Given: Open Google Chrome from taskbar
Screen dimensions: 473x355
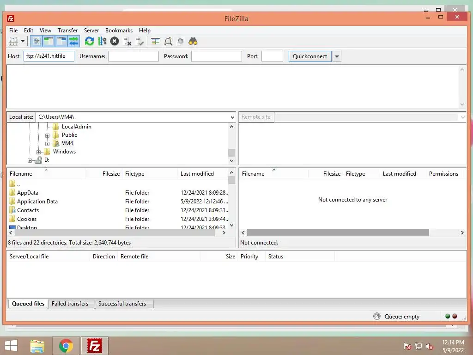Looking at the screenshot, I should coord(66,346).
